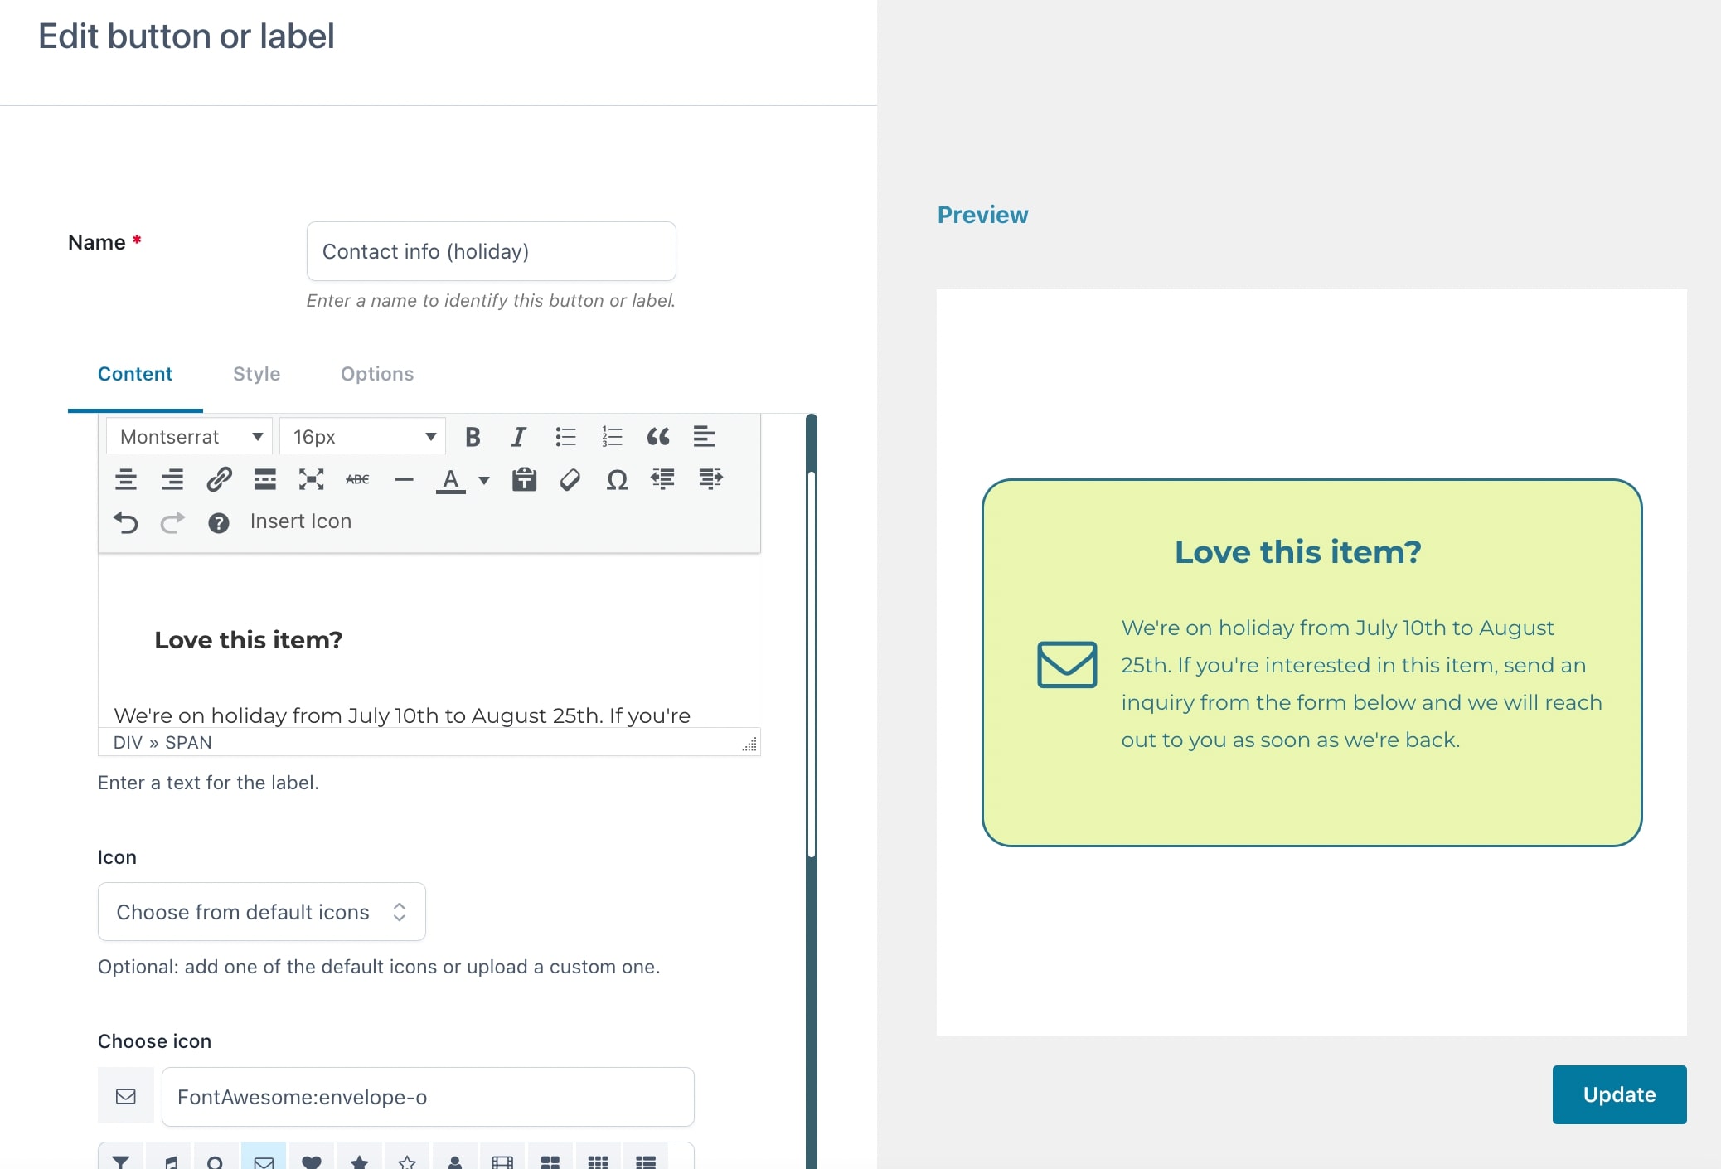Select DIV in the editor path bar

coord(128,743)
